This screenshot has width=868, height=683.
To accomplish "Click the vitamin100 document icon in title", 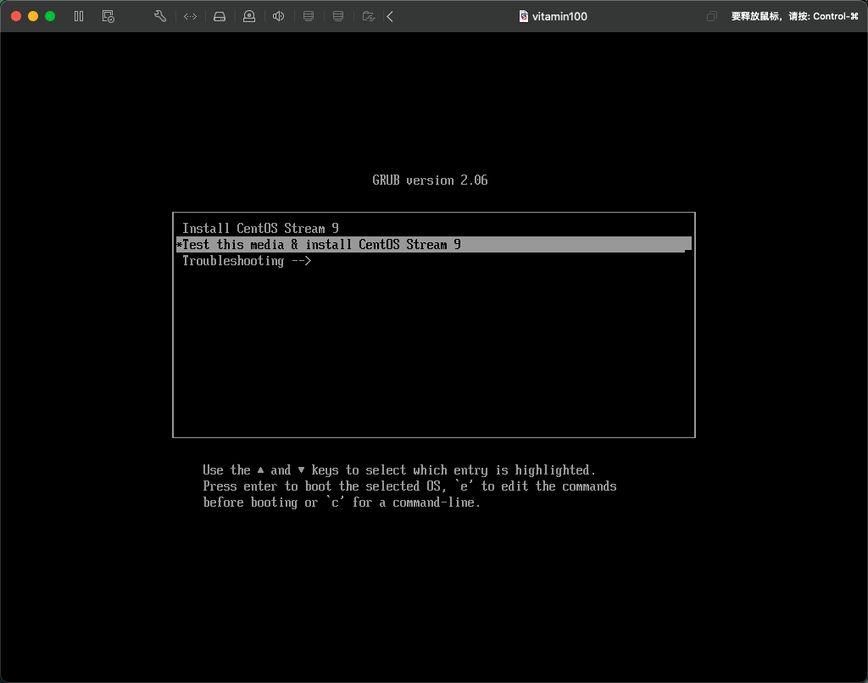I will pos(523,17).
